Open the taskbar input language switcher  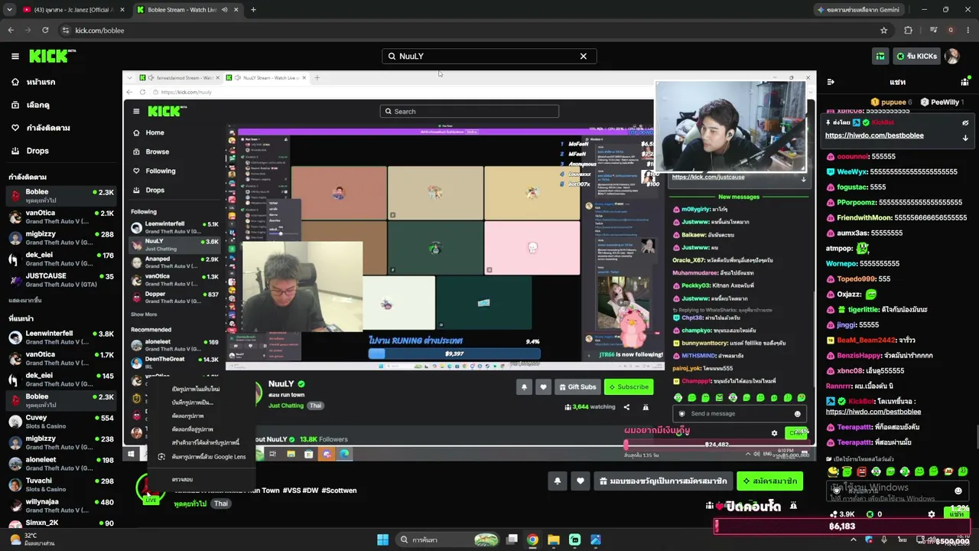903,540
